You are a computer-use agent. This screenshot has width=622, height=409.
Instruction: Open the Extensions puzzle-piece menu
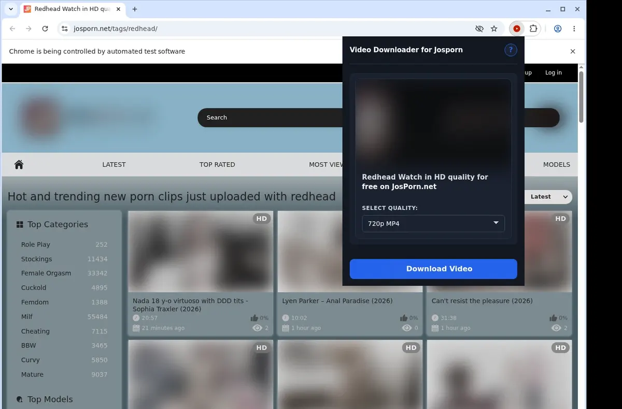tap(533, 29)
